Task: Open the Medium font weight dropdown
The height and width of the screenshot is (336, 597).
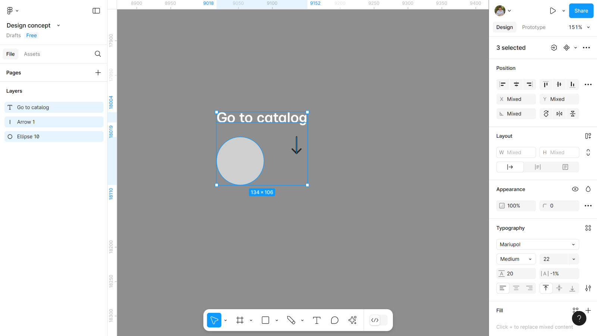Action: (516, 259)
